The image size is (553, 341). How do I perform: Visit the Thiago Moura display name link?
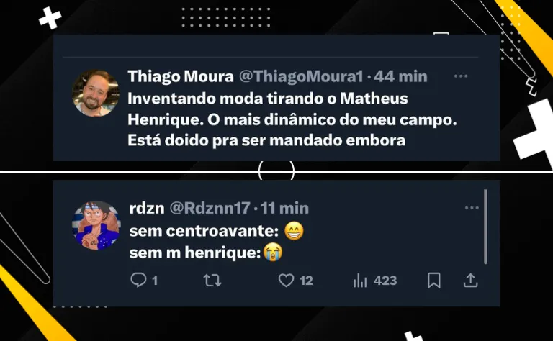click(x=181, y=76)
